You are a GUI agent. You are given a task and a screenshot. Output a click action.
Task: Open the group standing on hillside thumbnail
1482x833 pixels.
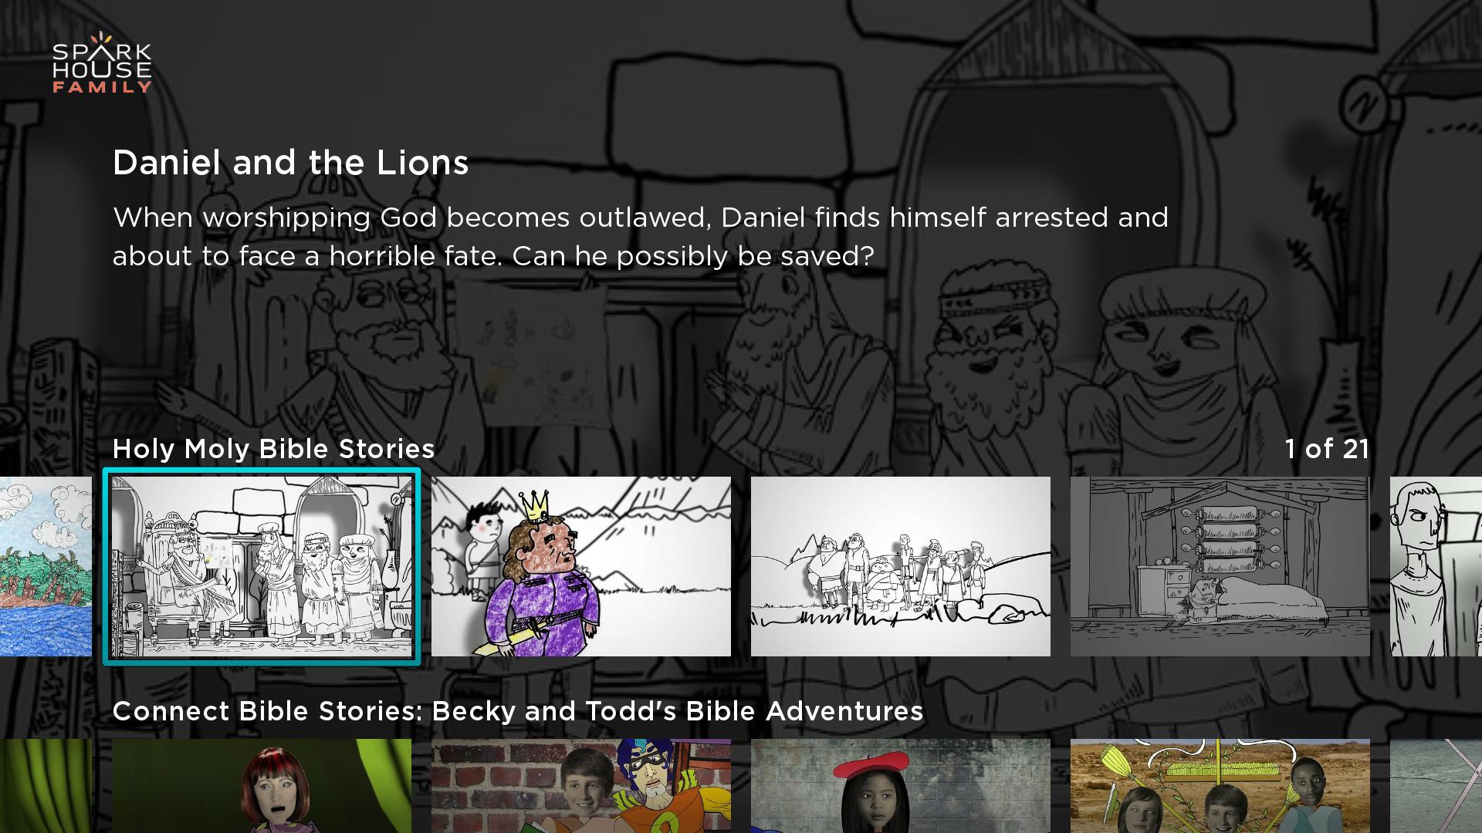[x=901, y=566]
